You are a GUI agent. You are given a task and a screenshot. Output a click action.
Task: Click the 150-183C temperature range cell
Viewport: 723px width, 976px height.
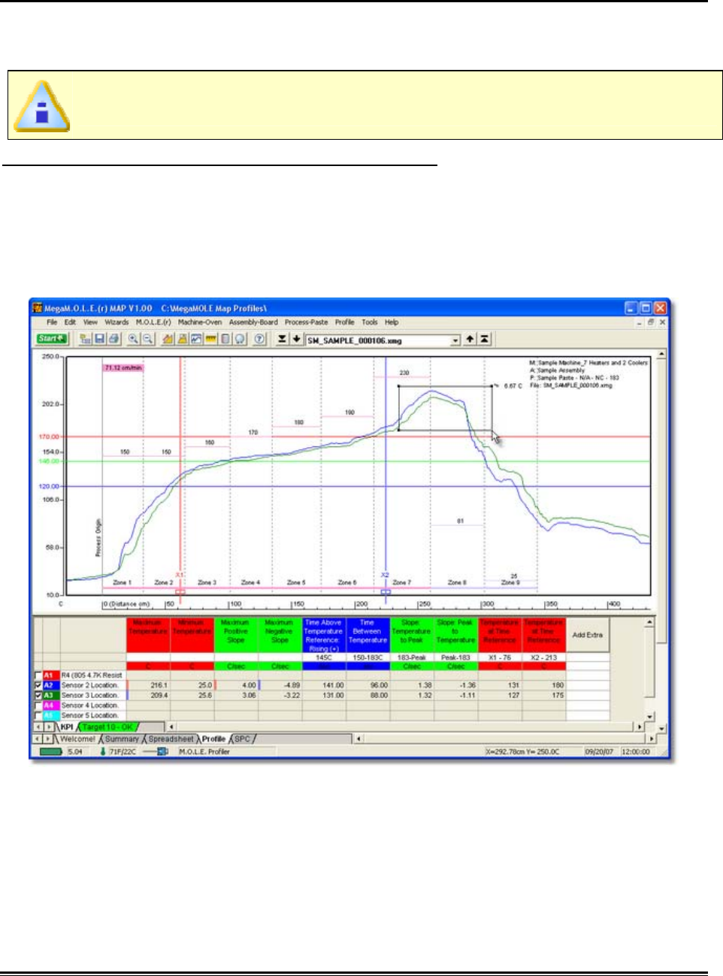[x=368, y=657]
